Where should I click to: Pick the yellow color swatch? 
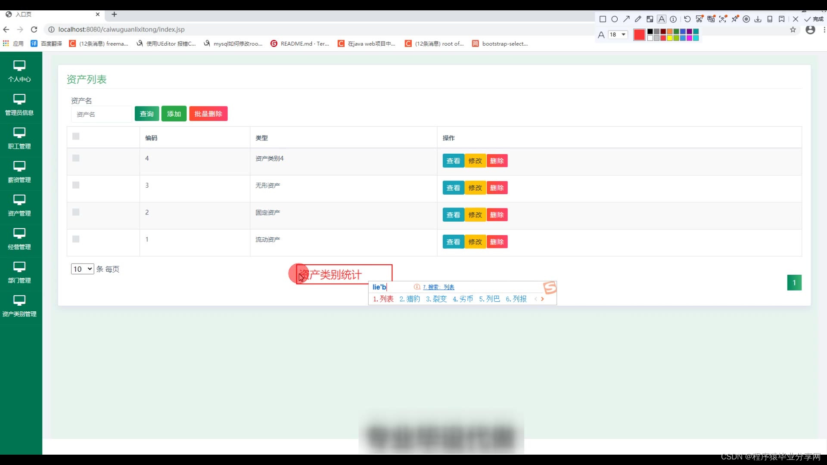670,38
